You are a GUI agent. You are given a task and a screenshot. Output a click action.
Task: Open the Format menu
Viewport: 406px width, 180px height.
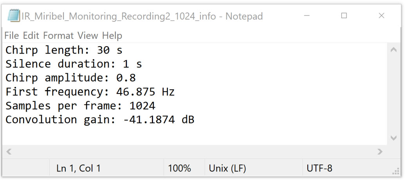58,36
